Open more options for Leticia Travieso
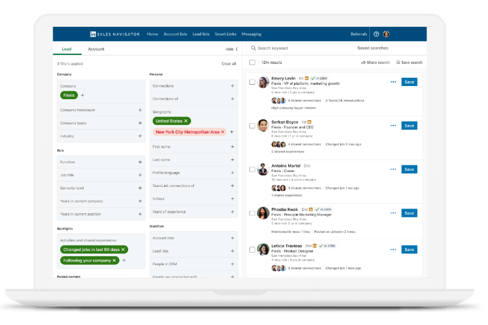Screen dimensions: 488x325 point(393,250)
